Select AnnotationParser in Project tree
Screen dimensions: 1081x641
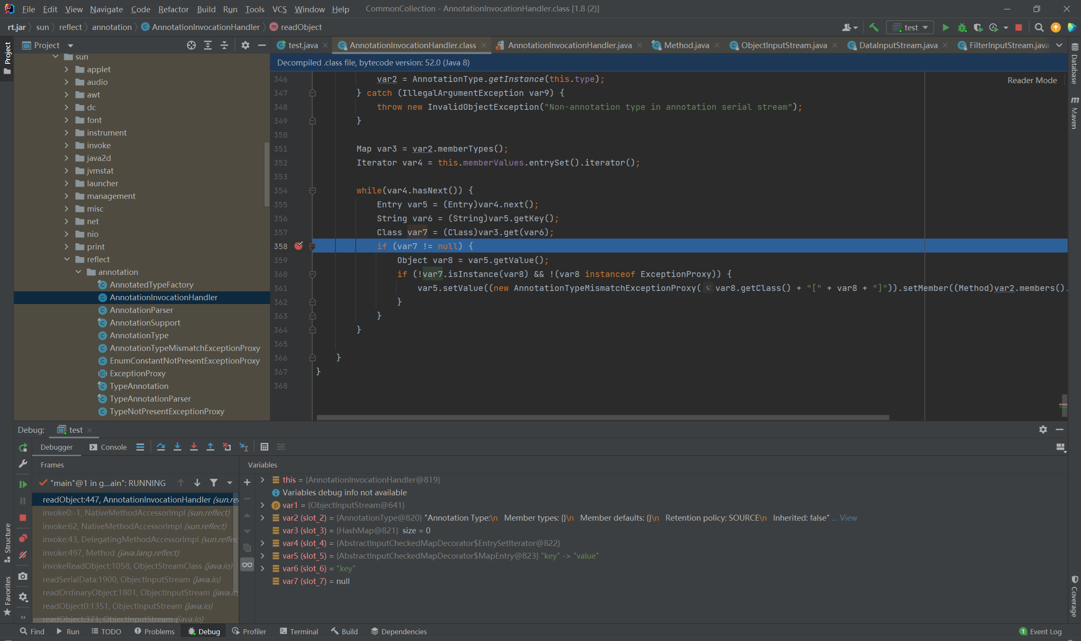141,310
